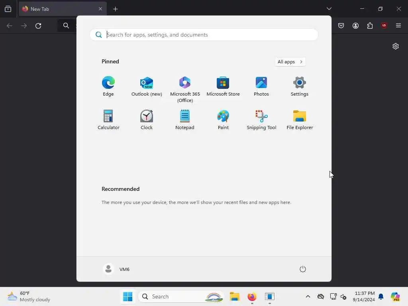
Task: Open Pocket save button in Firefox
Action: (341, 25)
